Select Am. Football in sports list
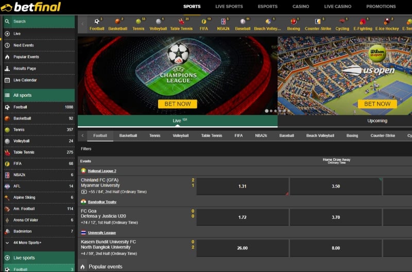This screenshot has width=412, height=272. pos(39,209)
